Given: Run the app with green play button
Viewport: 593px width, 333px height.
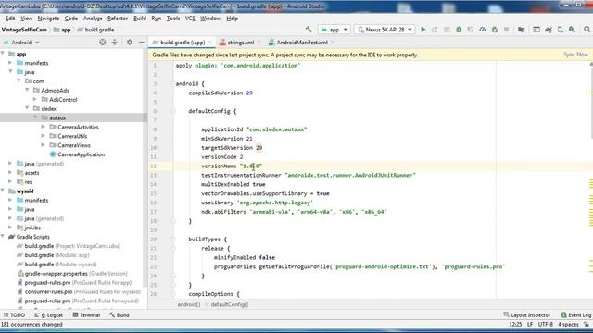Looking at the screenshot, I should coord(423,30).
